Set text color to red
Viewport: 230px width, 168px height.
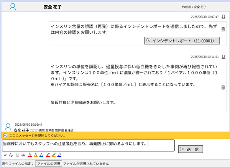30,155
